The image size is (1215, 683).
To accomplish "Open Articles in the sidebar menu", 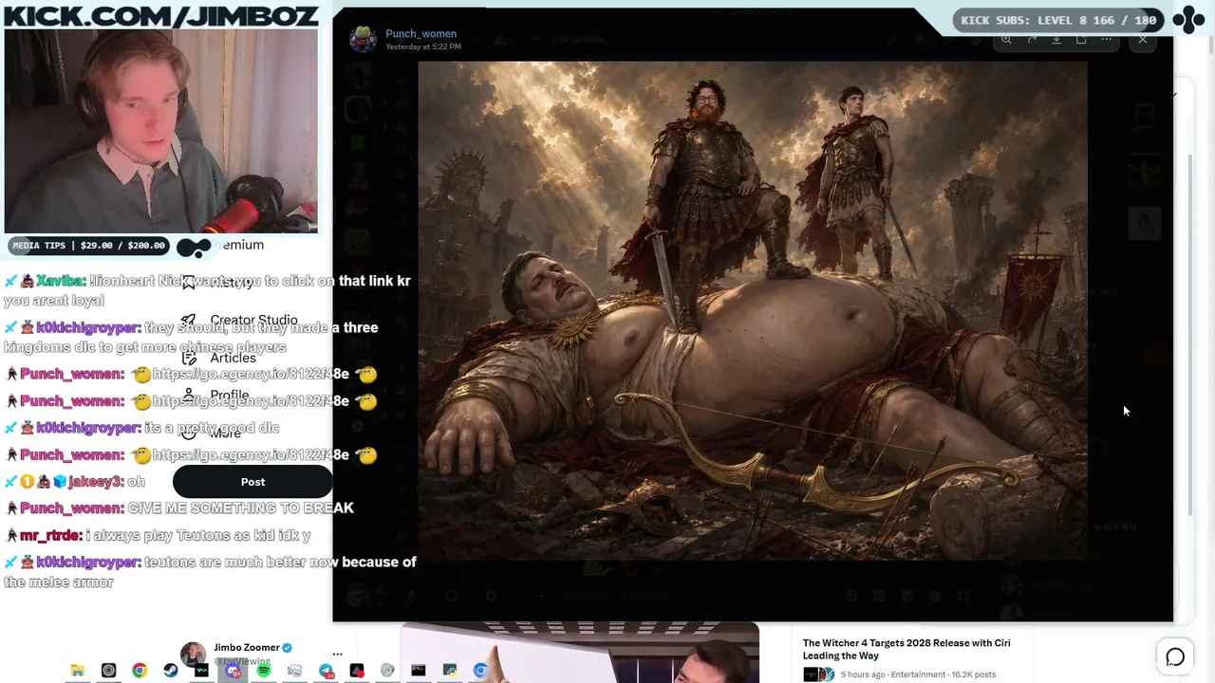I will pyautogui.click(x=233, y=358).
